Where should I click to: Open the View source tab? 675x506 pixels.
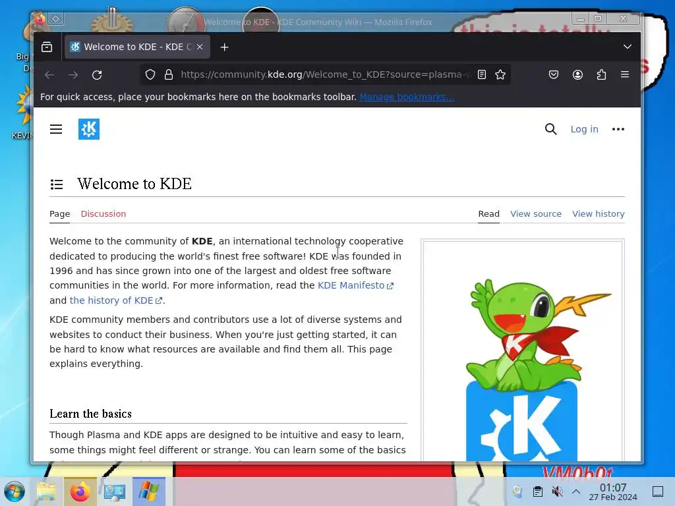click(x=535, y=214)
